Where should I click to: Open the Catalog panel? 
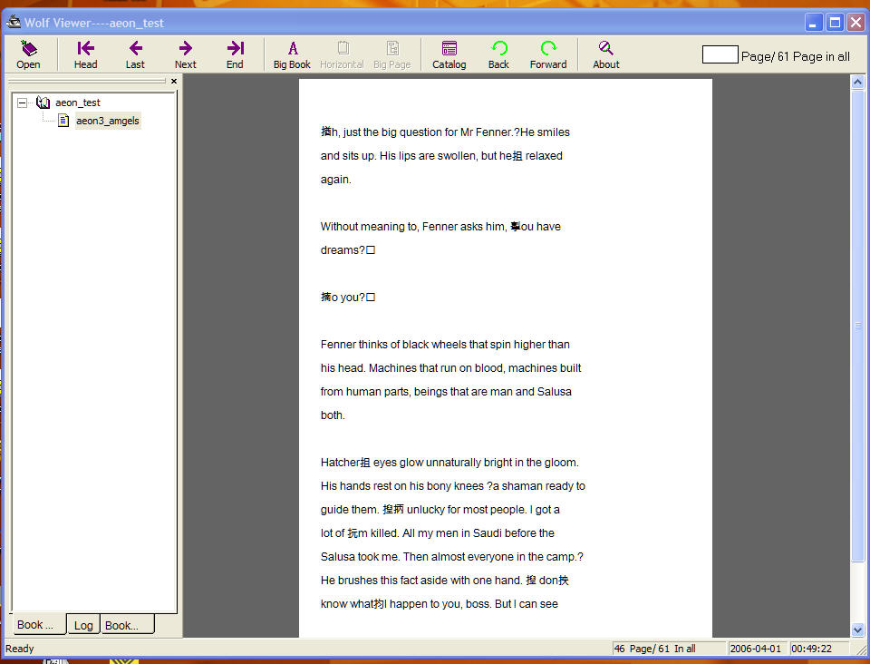[x=449, y=54]
